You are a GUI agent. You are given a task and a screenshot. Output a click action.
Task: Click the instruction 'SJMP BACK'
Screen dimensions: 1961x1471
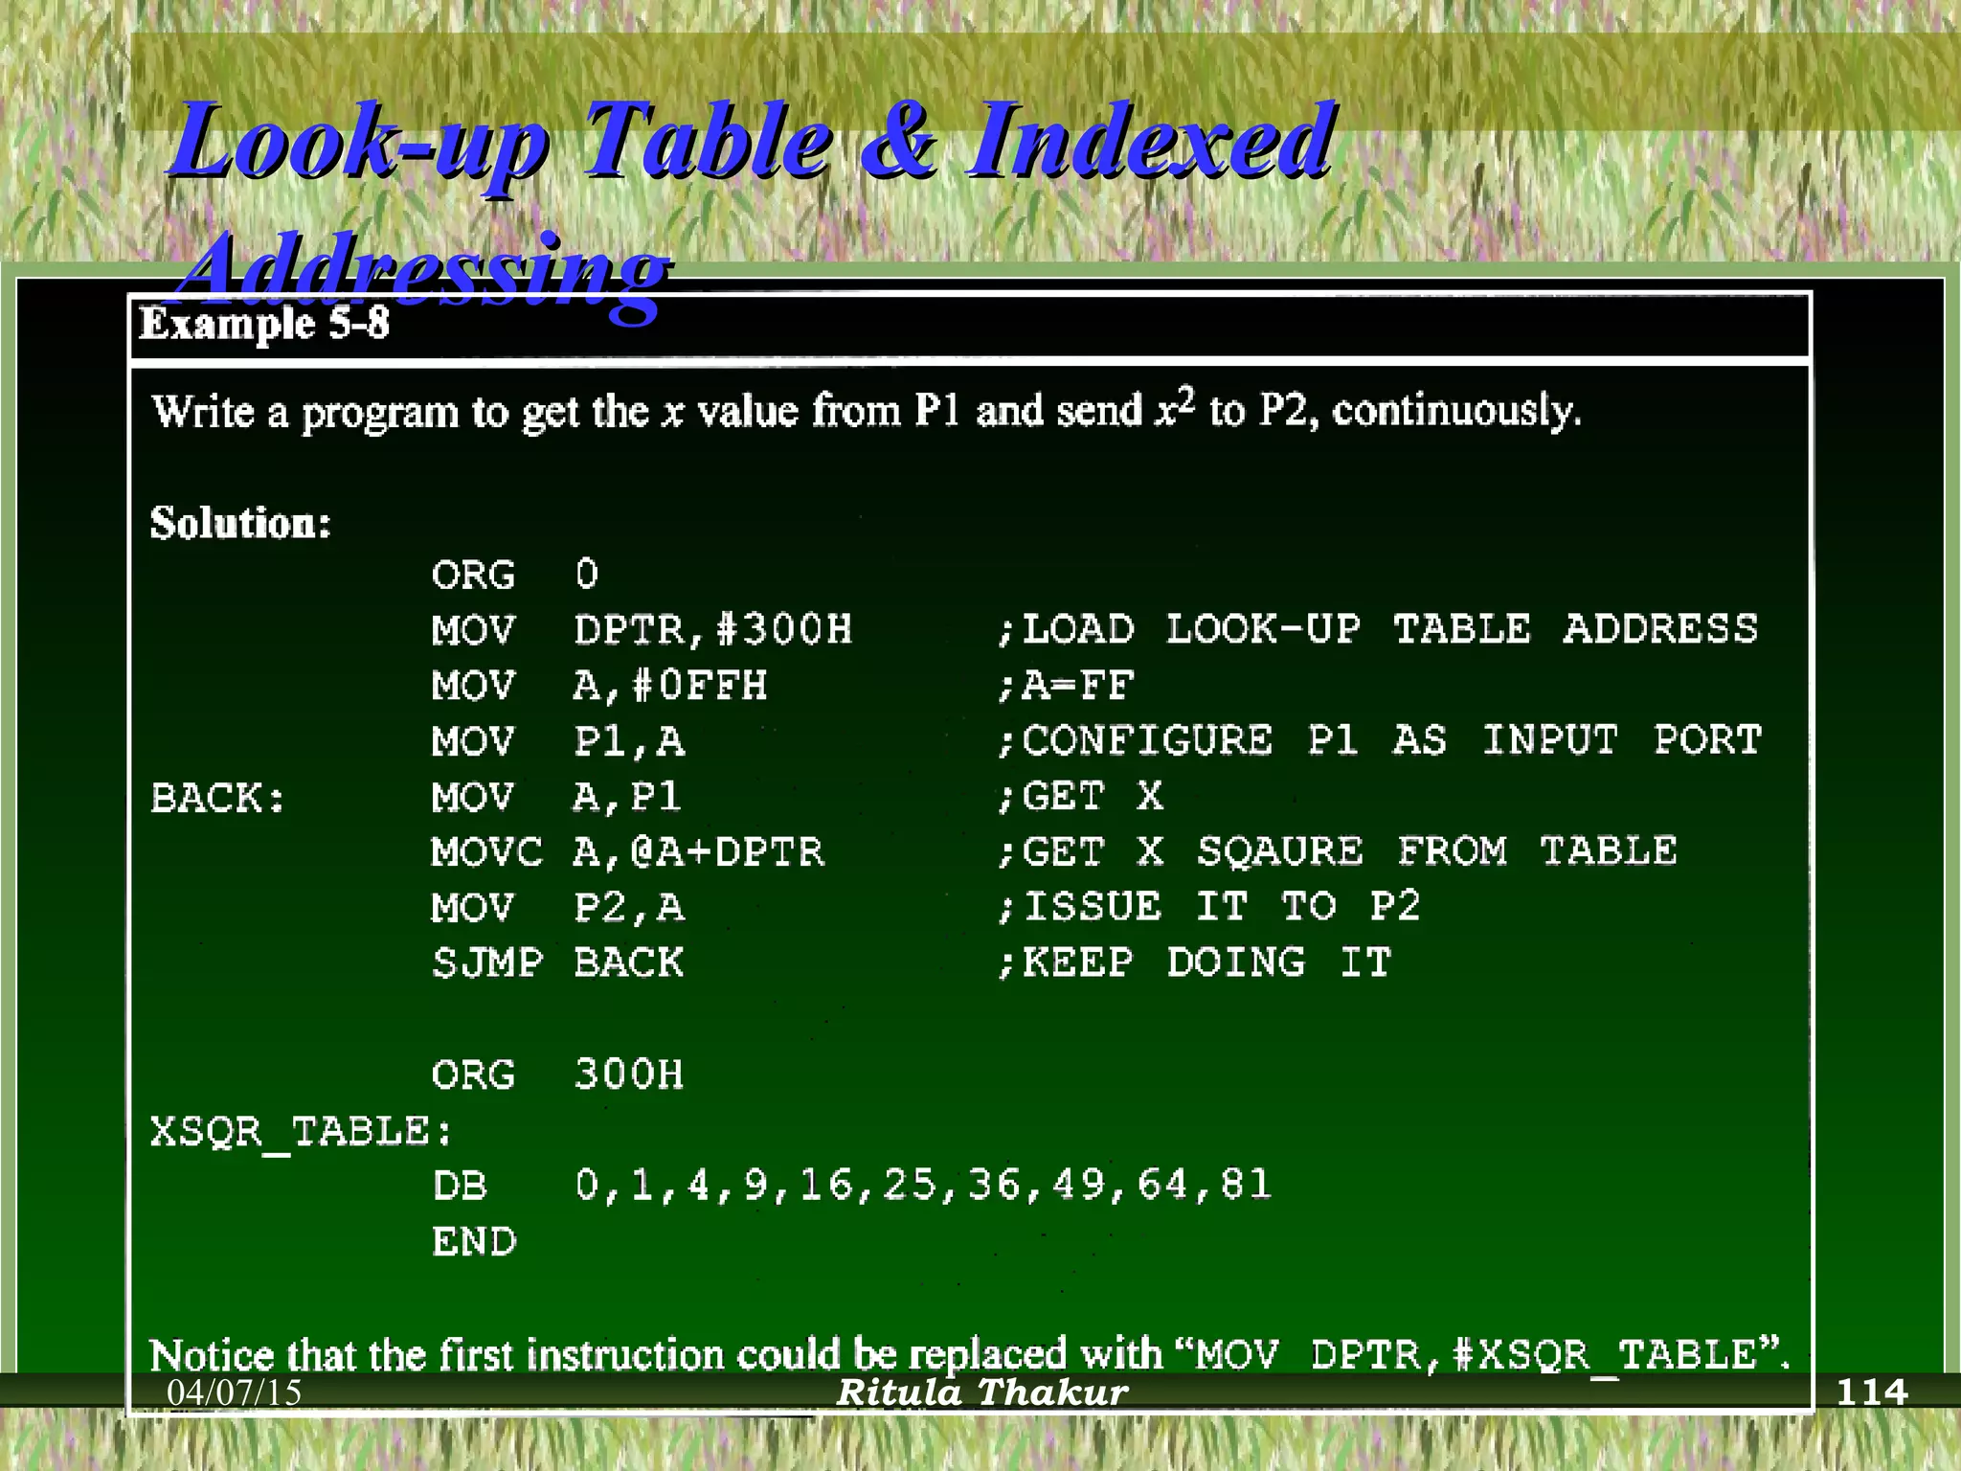(558, 963)
